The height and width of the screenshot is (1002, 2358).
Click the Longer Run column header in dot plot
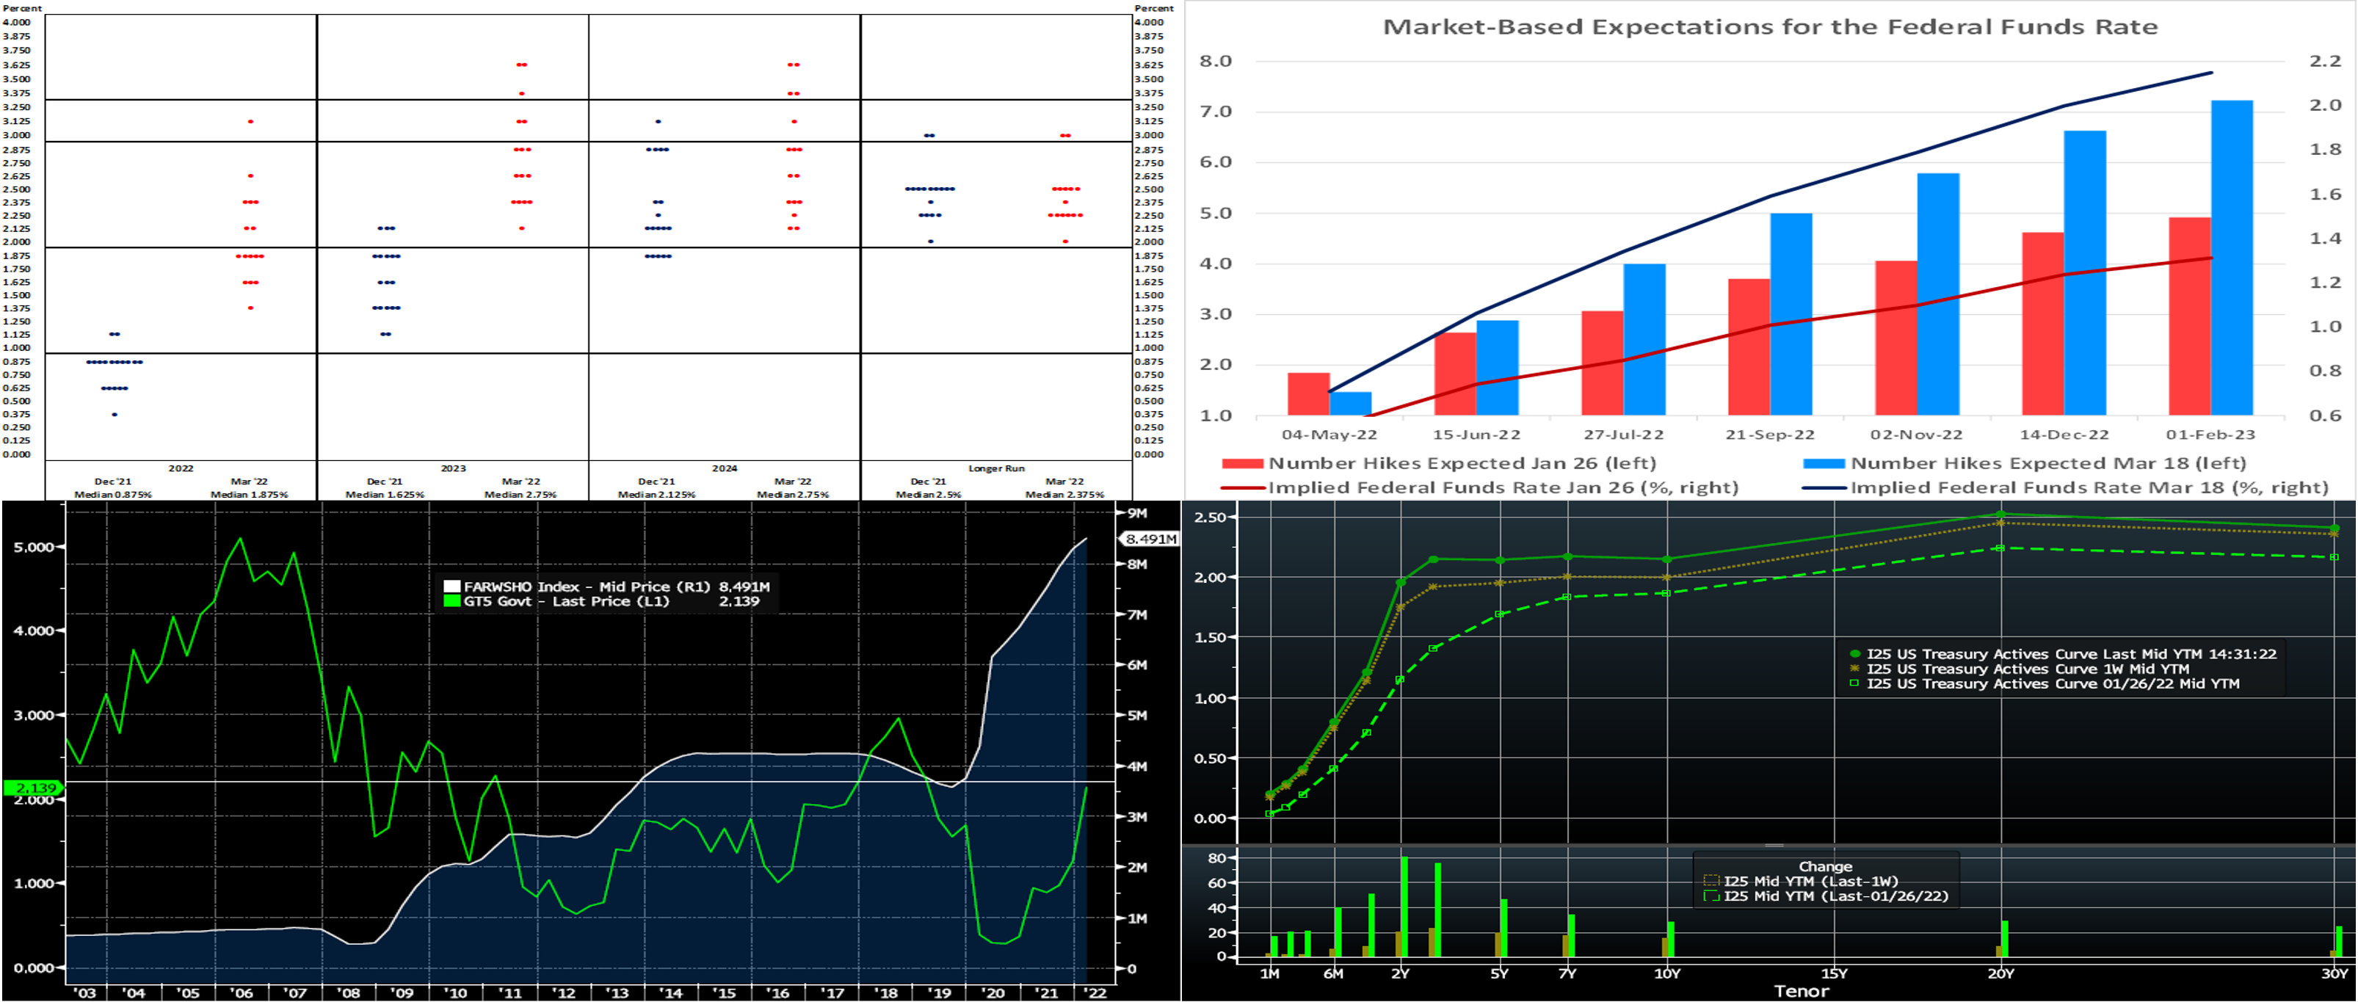tap(996, 468)
